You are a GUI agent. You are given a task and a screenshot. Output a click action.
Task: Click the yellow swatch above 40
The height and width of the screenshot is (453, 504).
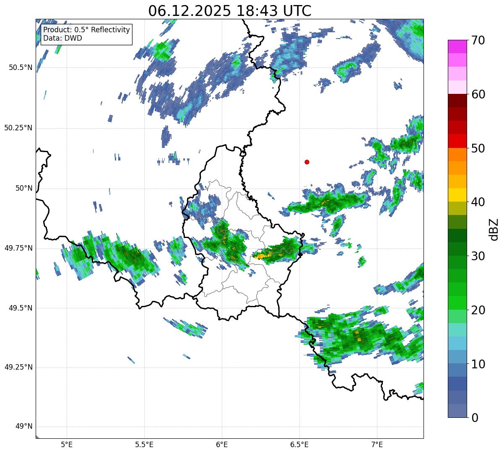tap(457, 195)
